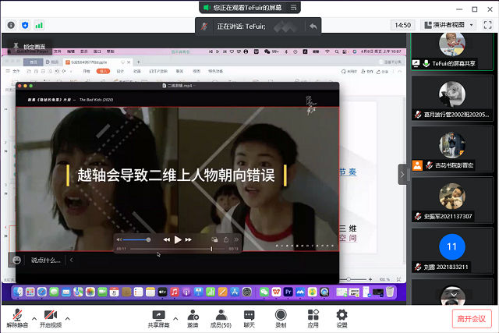Click the speaker volume icon in player
This screenshot has height=333, width=499.
coord(119,239)
